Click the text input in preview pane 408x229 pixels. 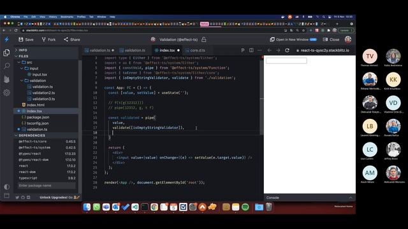286,60
